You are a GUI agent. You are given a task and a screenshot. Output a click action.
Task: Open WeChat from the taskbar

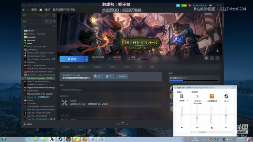click(77, 139)
